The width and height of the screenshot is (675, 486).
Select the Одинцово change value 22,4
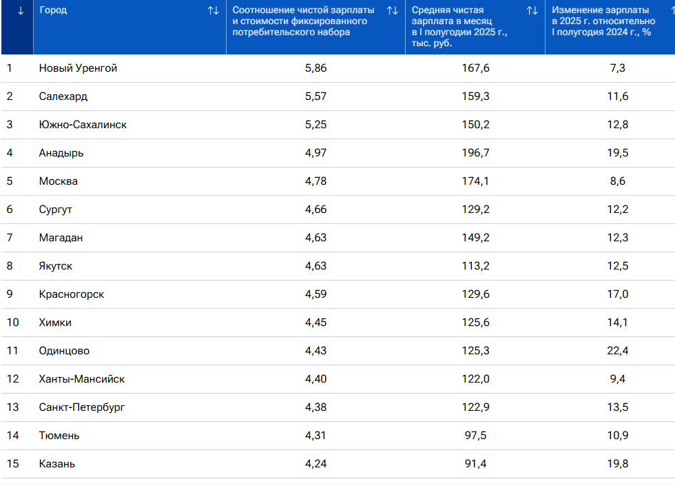point(617,351)
